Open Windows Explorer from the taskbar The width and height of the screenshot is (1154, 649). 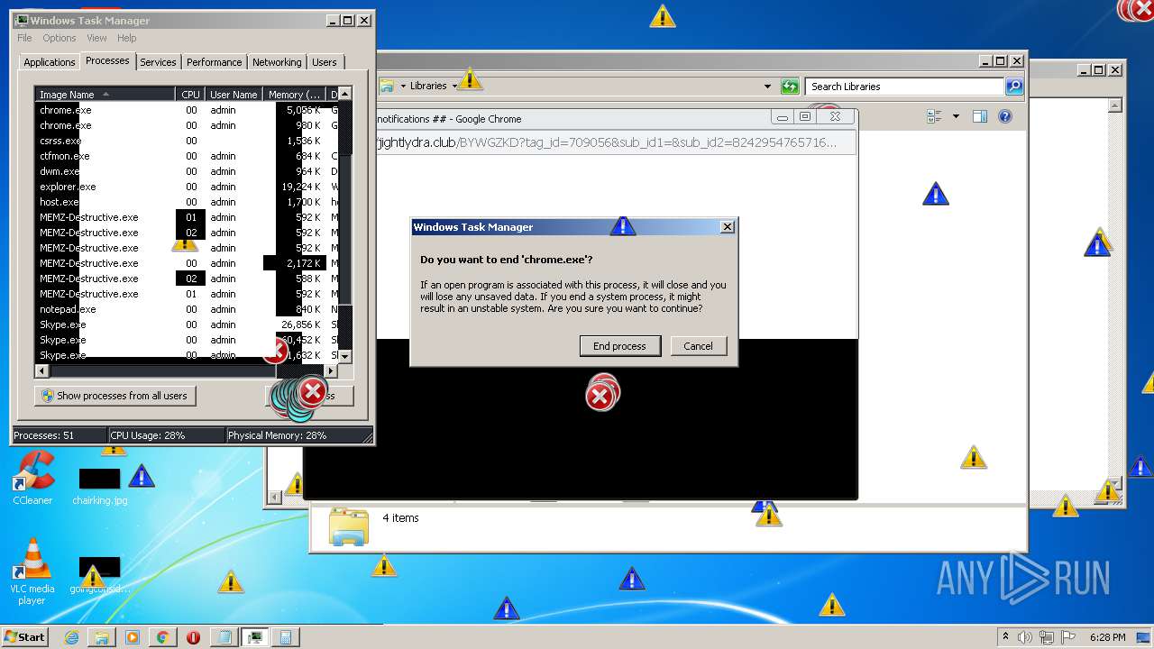click(102, 637)
